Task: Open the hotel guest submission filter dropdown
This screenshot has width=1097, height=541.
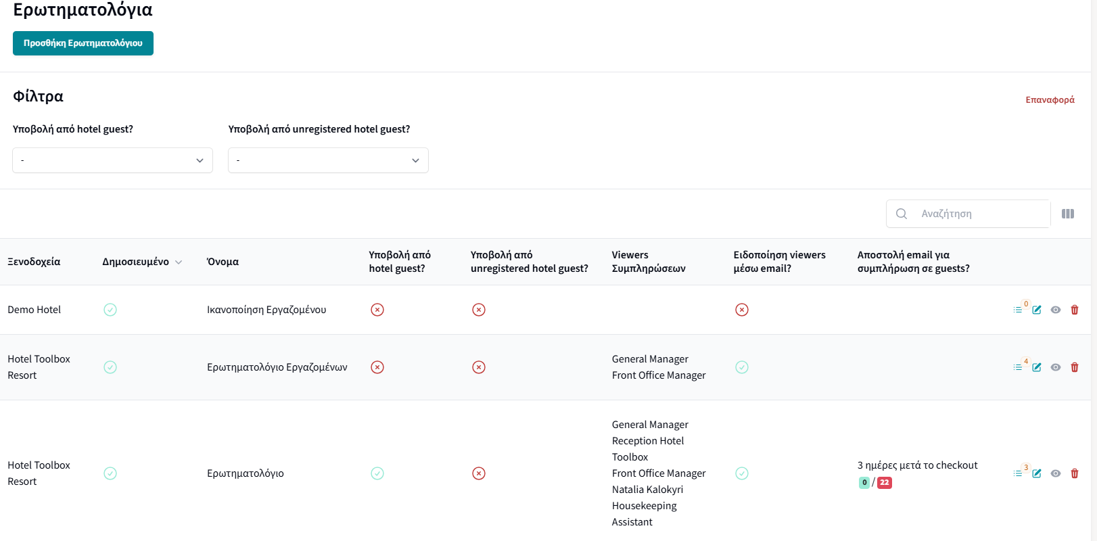Action: [x=112, y=160]
